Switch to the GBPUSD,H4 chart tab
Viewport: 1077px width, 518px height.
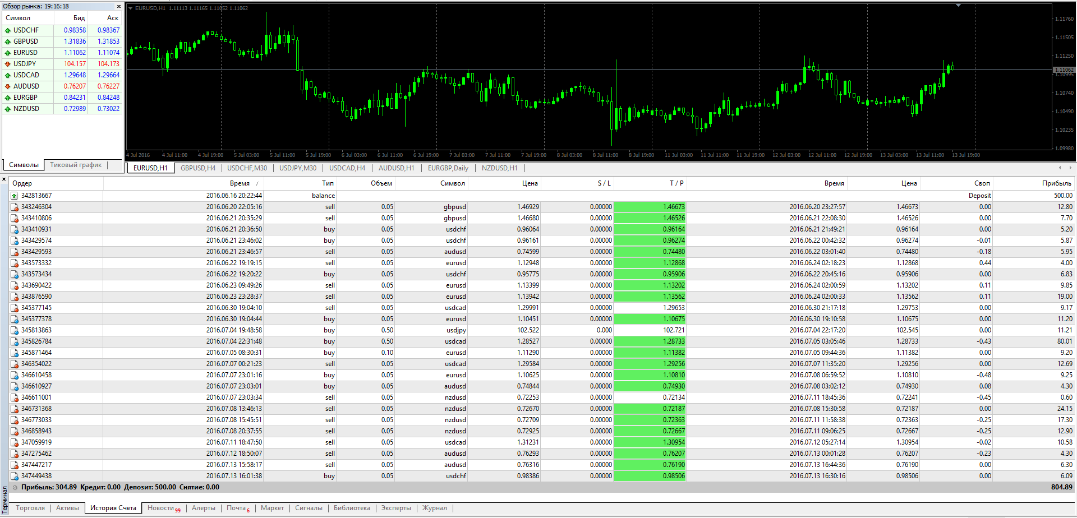click(x=198, y=168)
